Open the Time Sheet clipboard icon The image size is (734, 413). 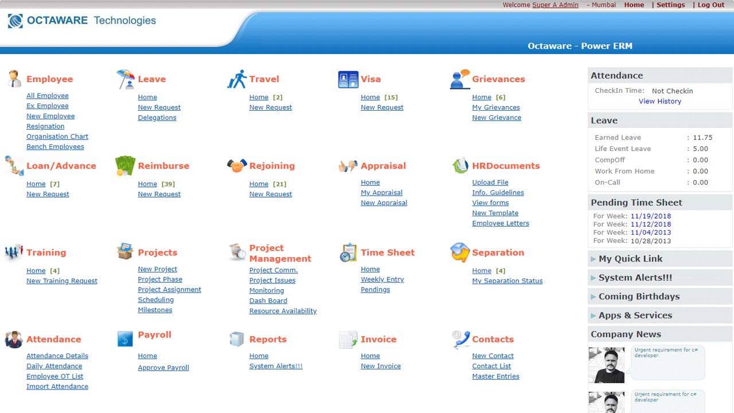pyautogui.click(x=348, y=252)
